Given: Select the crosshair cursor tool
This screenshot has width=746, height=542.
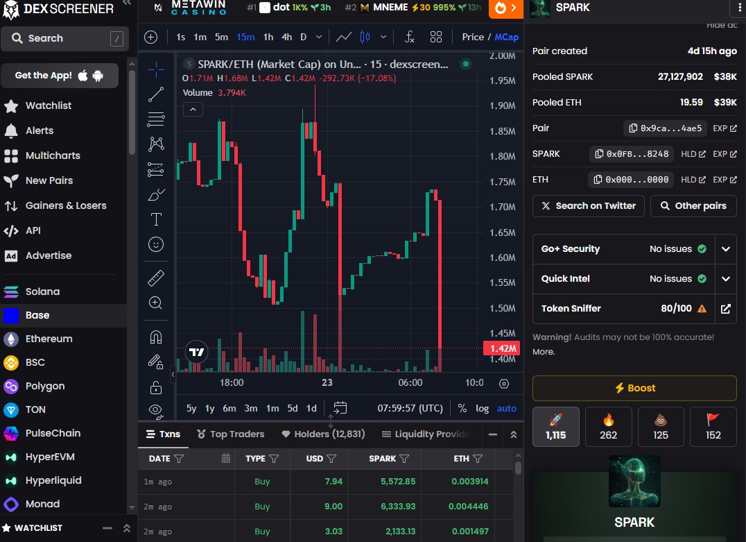Looking at the screenshot, I should pyautogui.click(x=155, y=69).
